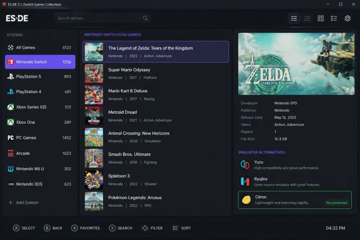The width and height of the screenshot is (360, 240).
Task: Switch to list-with-details view icon
Action: (334, 18)
